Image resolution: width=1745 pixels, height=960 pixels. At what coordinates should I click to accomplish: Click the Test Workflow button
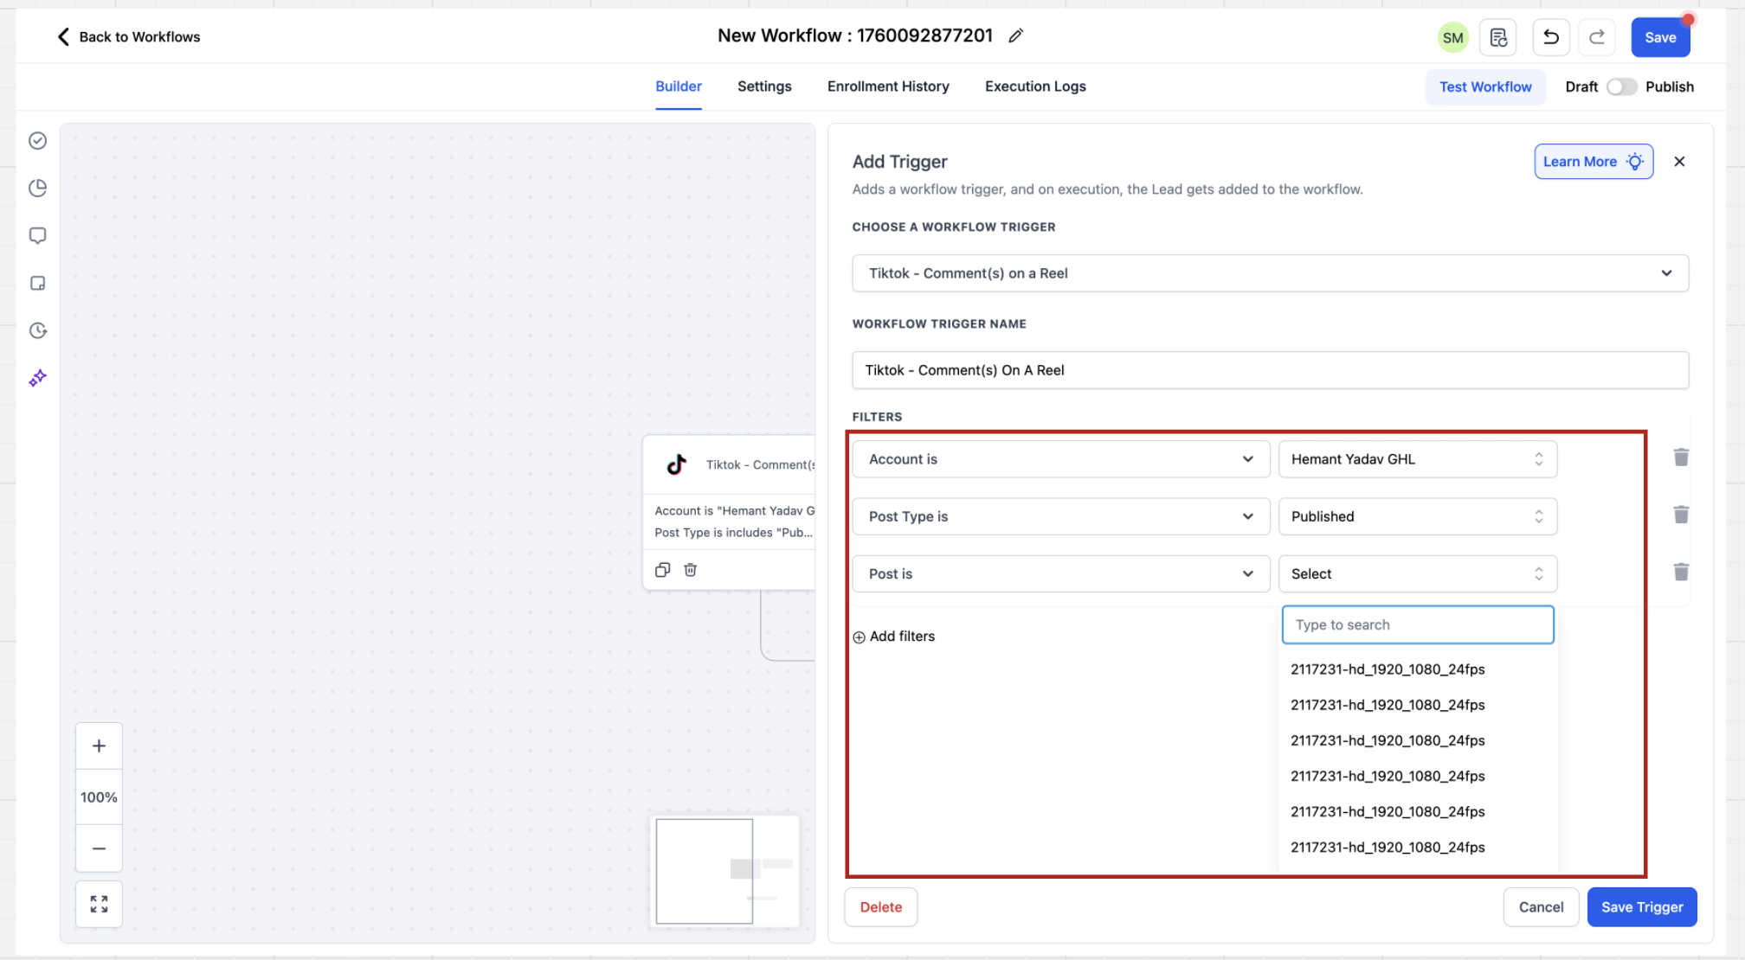click(x=1484, y=86)
